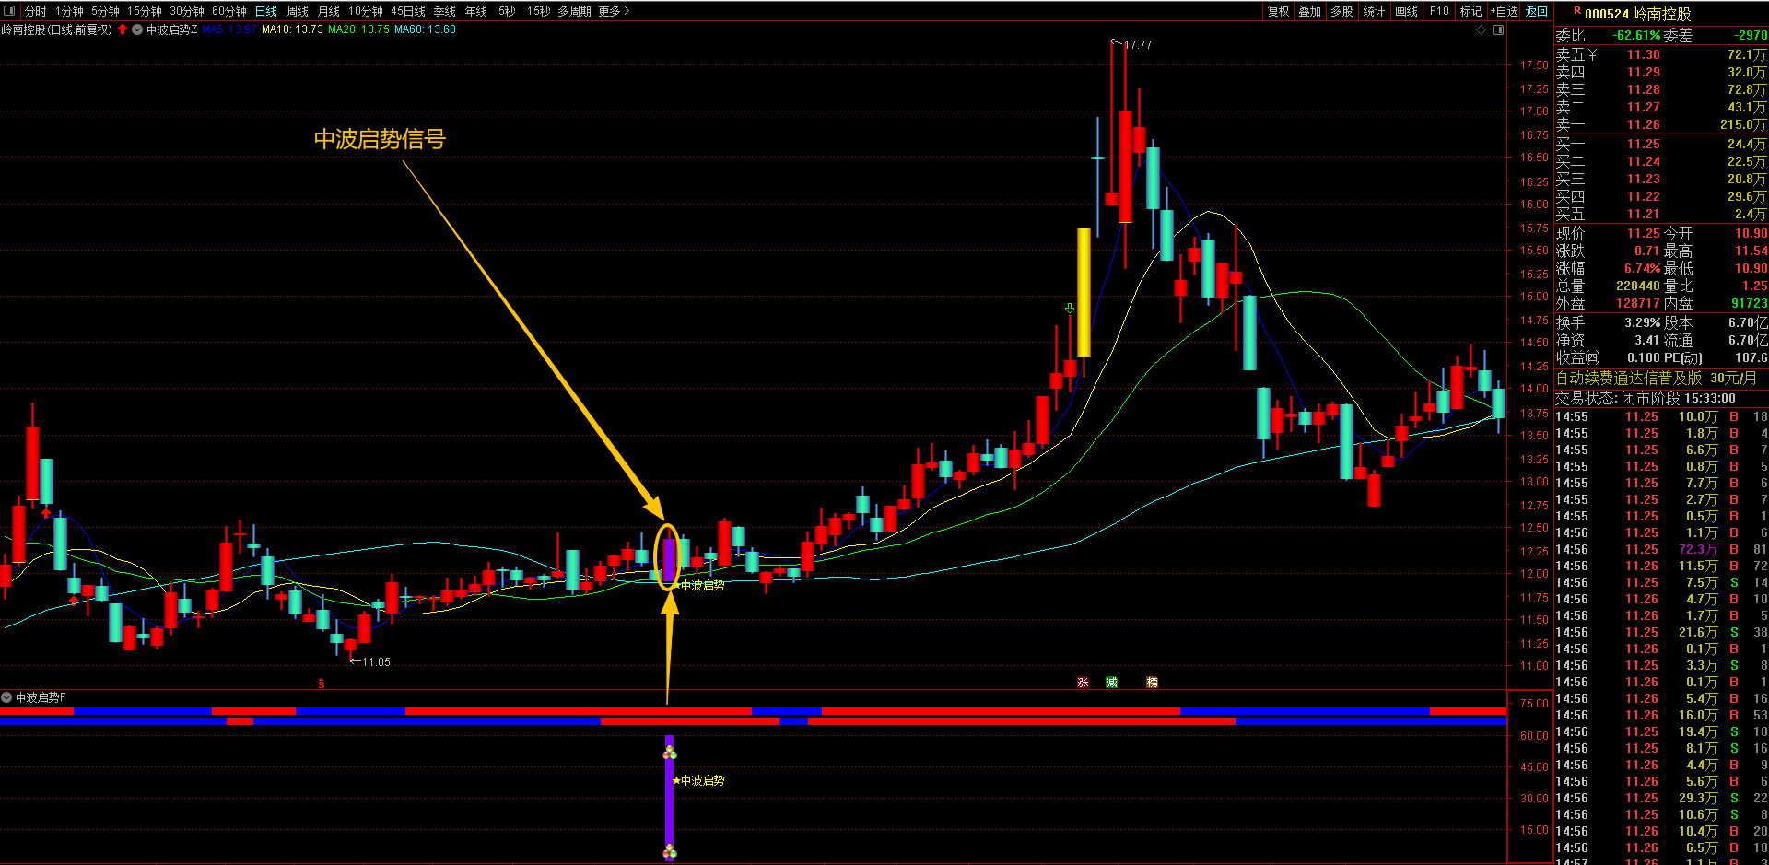
Task: Click the red 涨 marker on timeline
Action: pos(1083,682)
